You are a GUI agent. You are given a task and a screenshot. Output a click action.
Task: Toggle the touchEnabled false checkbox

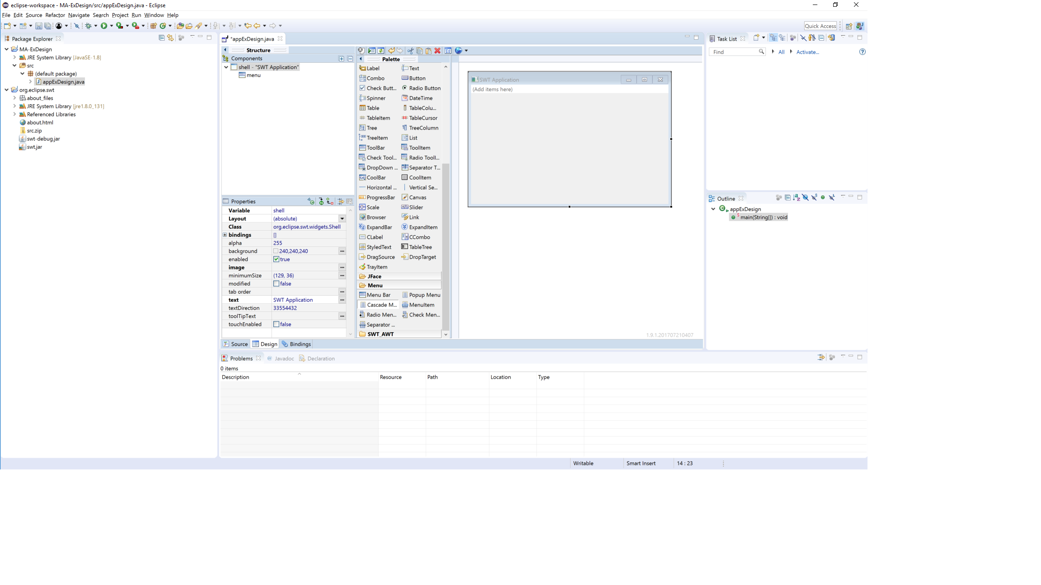click(276, 324)
